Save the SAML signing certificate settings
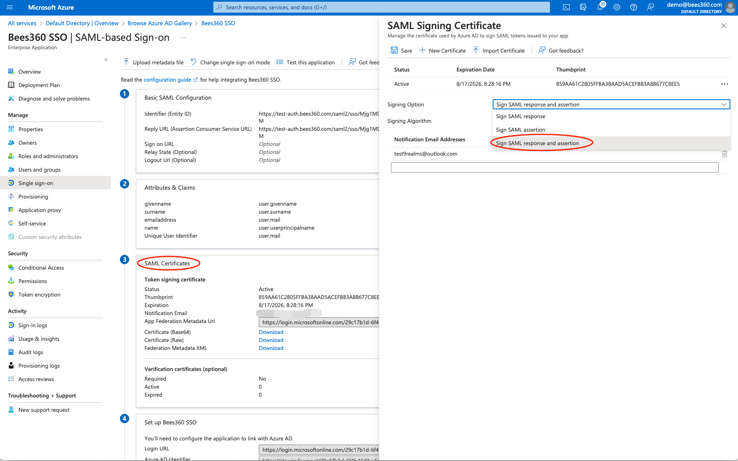 click(401, 50)
